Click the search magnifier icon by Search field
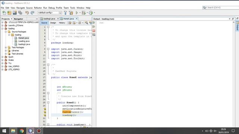The width and height of the screenshot is (239, 134). 204,7
